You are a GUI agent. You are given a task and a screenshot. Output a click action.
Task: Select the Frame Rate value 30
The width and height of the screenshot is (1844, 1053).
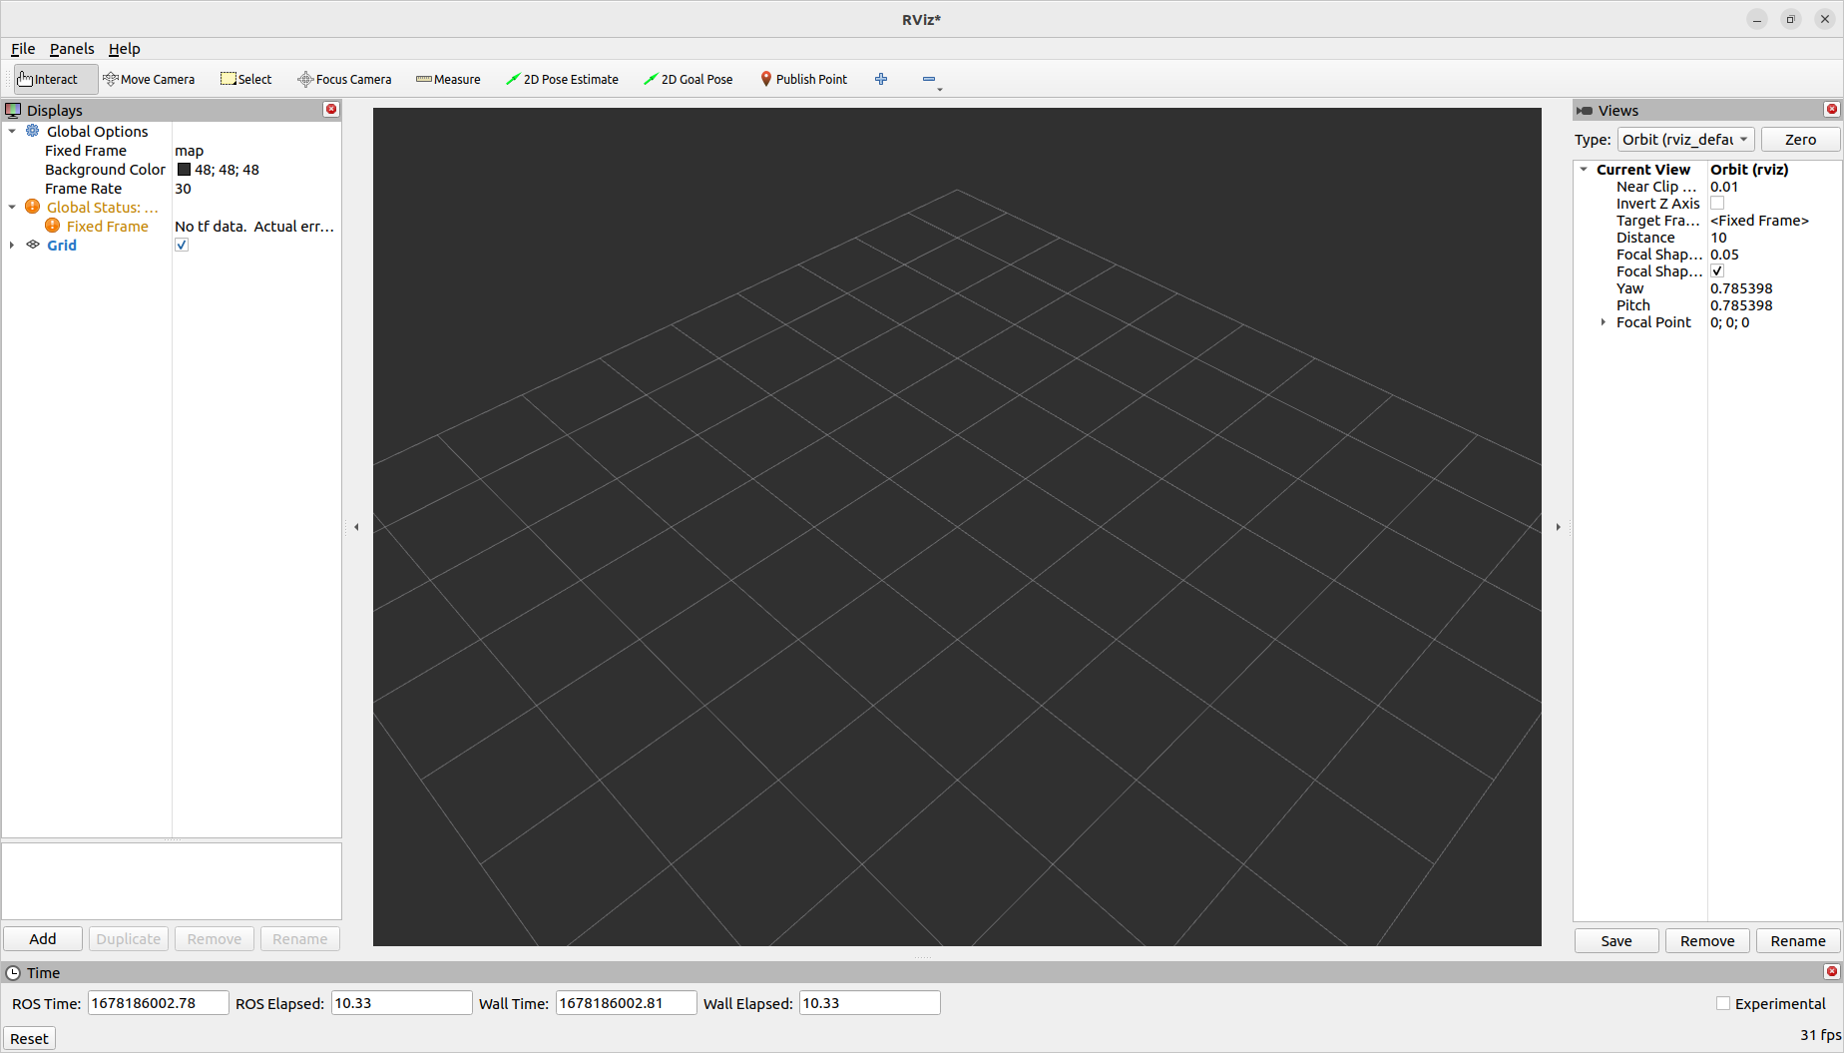tap(184, 189)
